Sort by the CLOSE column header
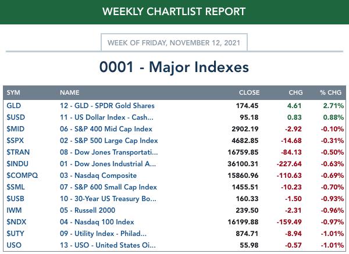This screenshot has height=254, width=349. point(249,92)
